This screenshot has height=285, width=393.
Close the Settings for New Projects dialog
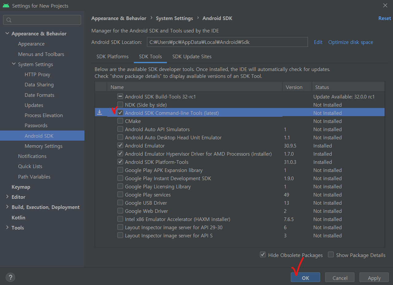tap(385, 5)
